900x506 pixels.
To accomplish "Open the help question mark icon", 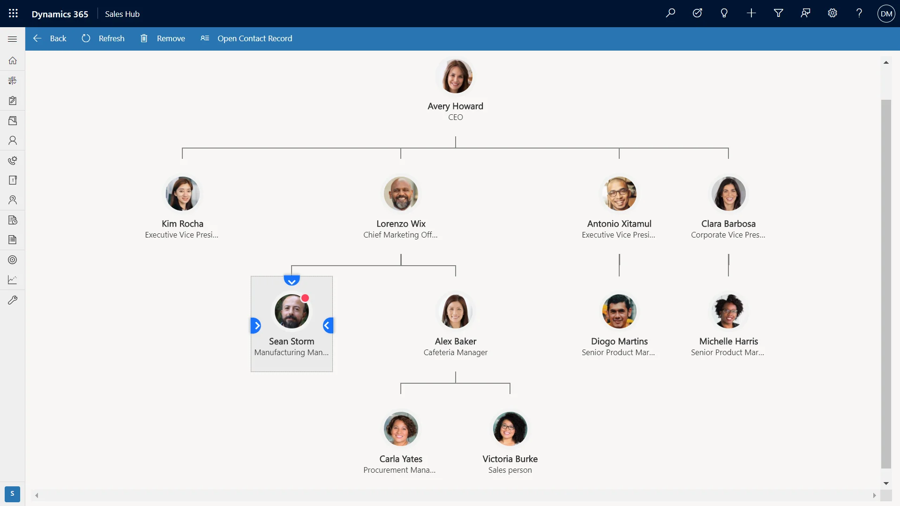I will (859, 13).
